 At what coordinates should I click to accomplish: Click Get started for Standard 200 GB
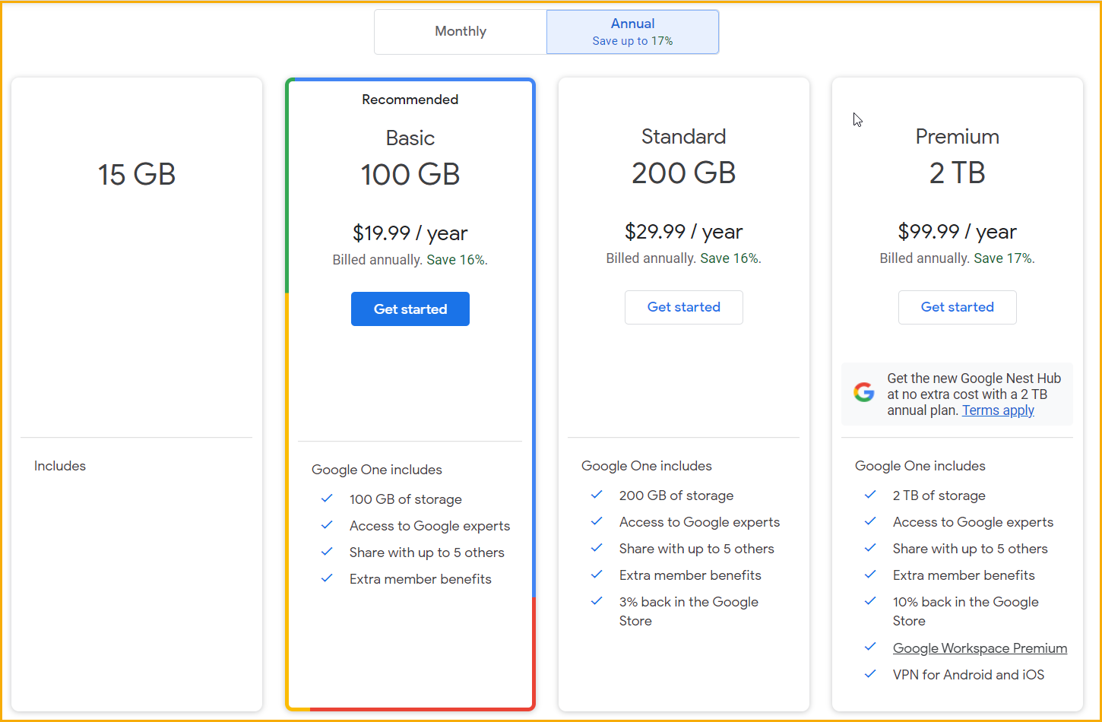(x=683, y=307)
